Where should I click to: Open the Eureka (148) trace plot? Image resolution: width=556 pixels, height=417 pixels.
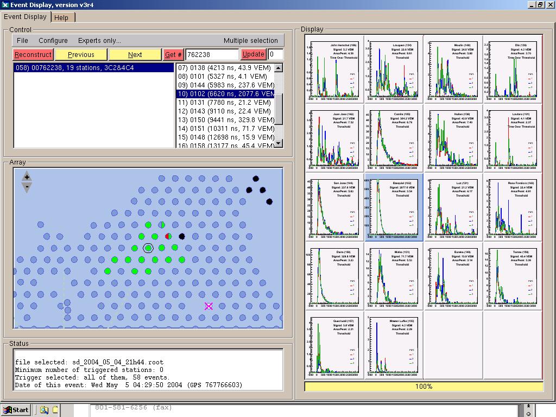453,276
